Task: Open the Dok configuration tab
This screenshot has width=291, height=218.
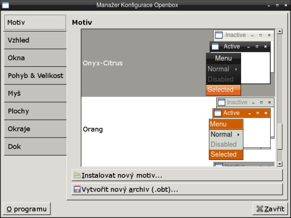Action: point(35,146)
